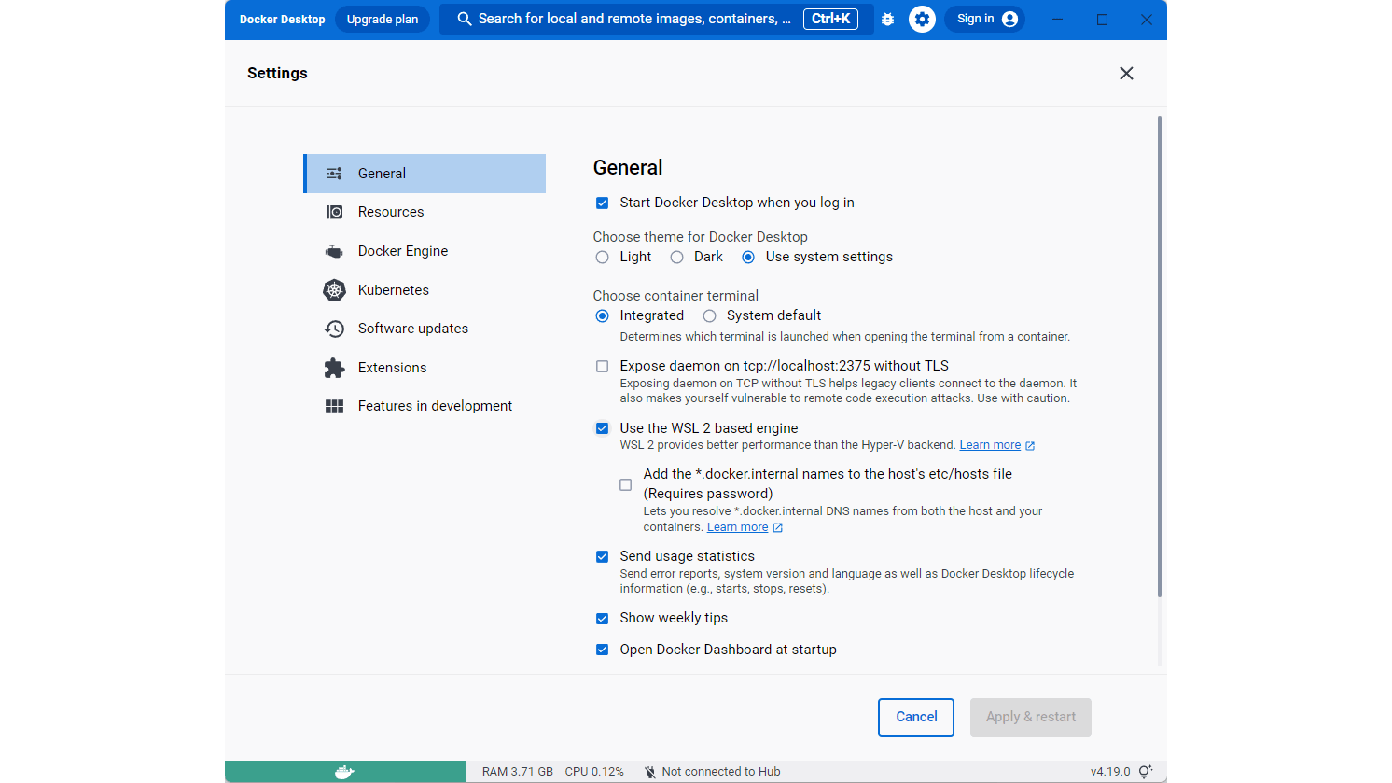Screen dimensions: 1392x783
Task: Open Kubernetes settings via the helm wheel icon
Action: pos(334,289)
